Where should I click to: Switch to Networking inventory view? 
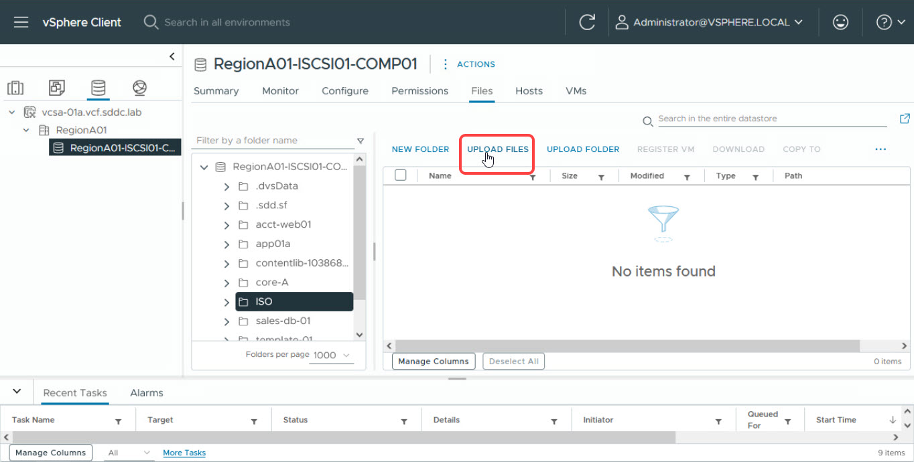point(139,88)
